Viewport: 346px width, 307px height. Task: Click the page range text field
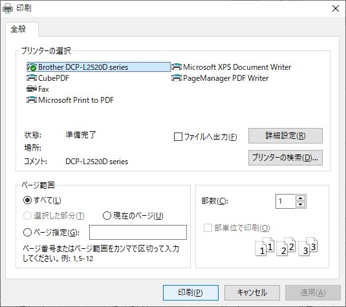pyautogui.click(x=138, y=232)
